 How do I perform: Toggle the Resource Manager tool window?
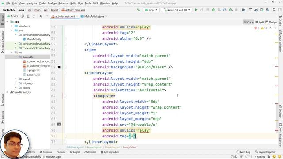coord(3,42)
